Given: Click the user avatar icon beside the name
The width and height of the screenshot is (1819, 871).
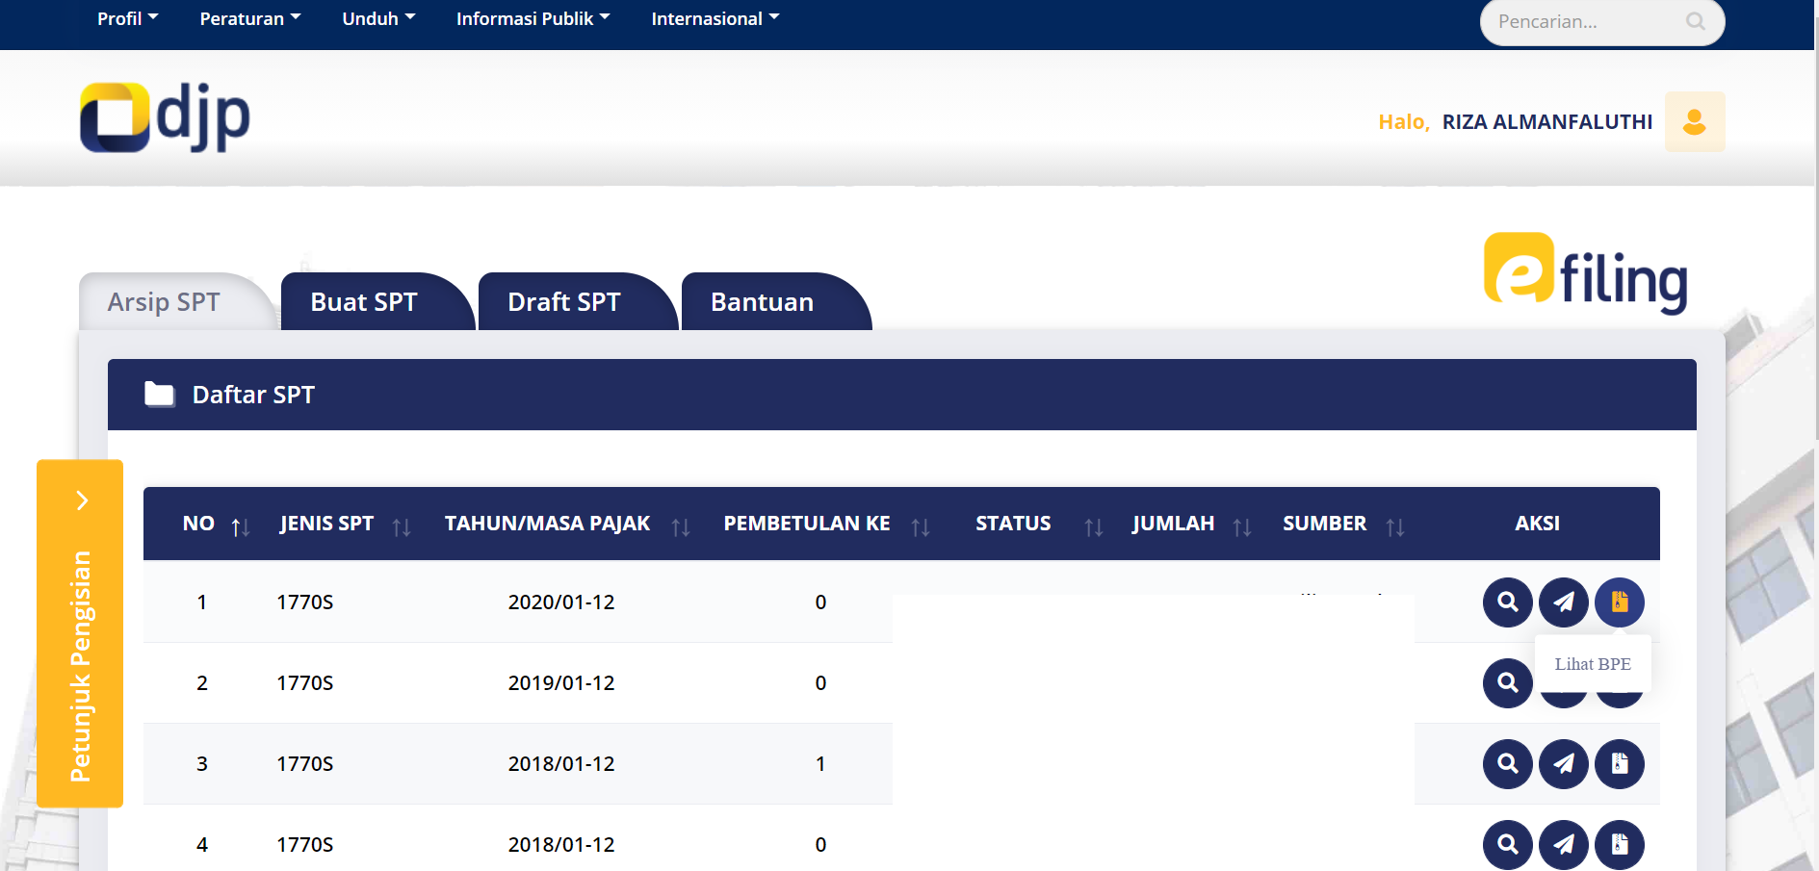Looking at the screenshot, I should click(x=1694, y=122).
